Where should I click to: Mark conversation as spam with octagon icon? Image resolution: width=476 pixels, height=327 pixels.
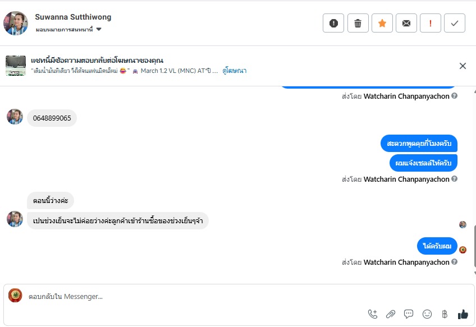click(x=333, y=23)
